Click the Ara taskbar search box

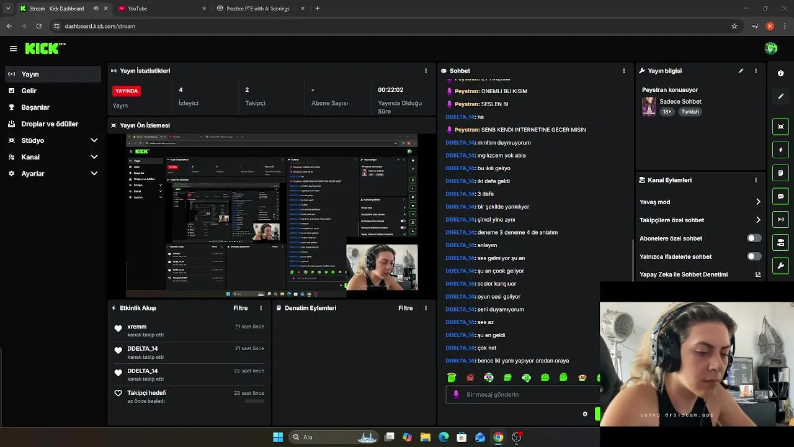[333, 437]
